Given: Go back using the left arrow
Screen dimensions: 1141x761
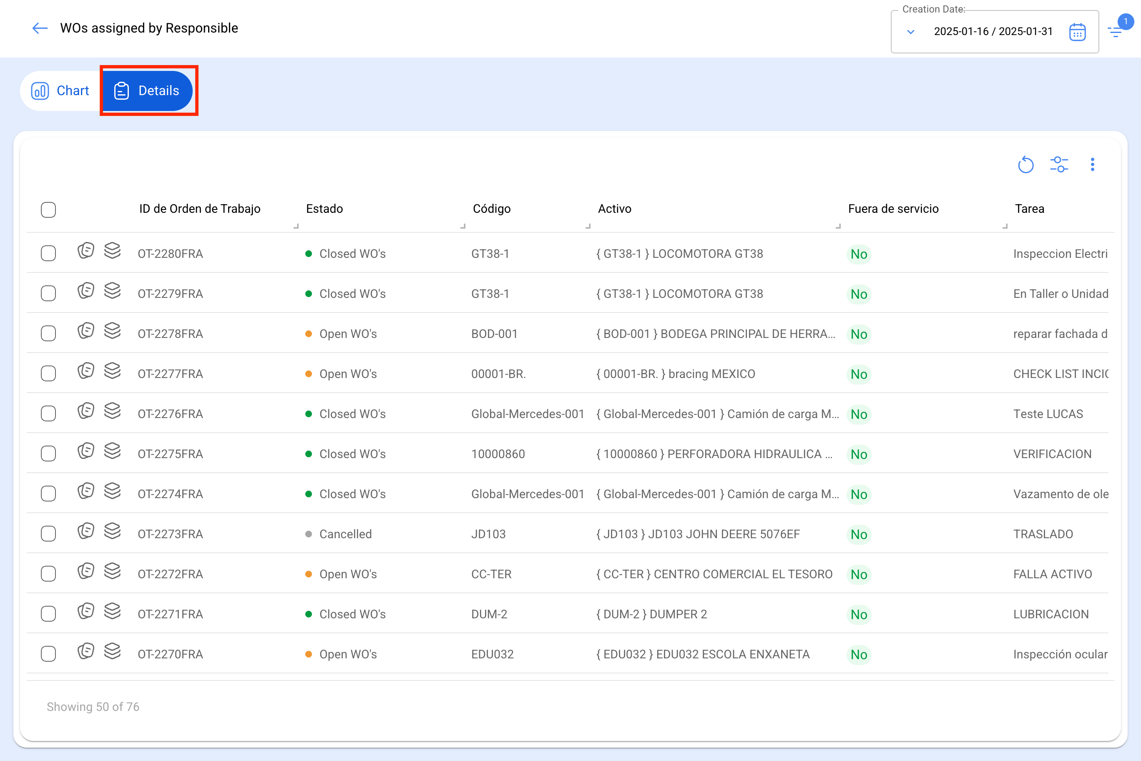Looking at the screenshot, I should 40,28.
